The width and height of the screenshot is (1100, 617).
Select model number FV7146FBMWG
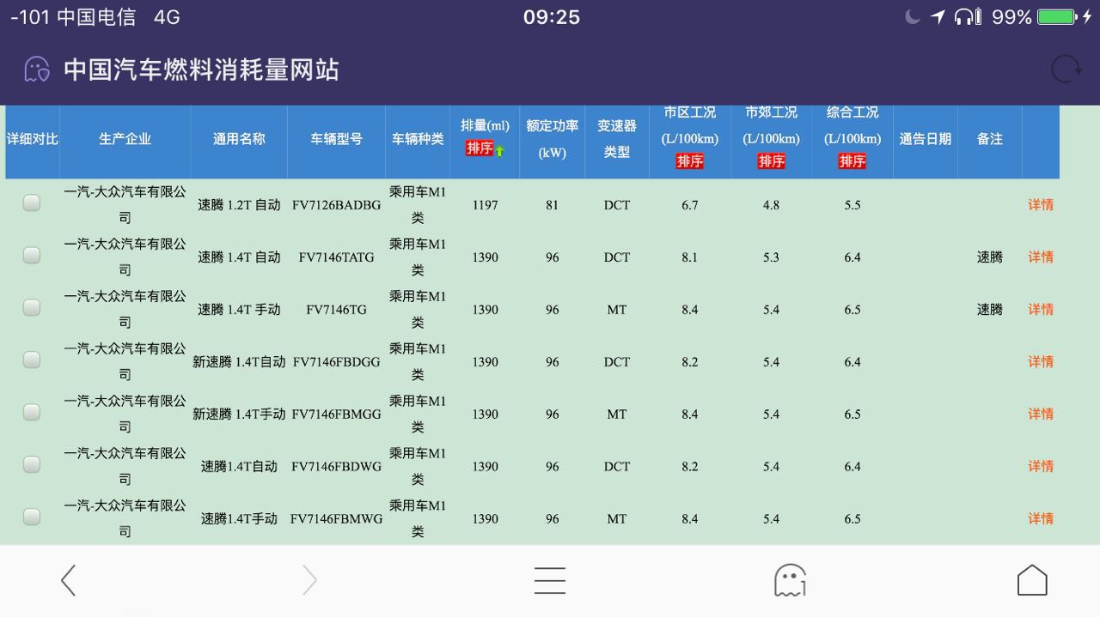(337, 519)
